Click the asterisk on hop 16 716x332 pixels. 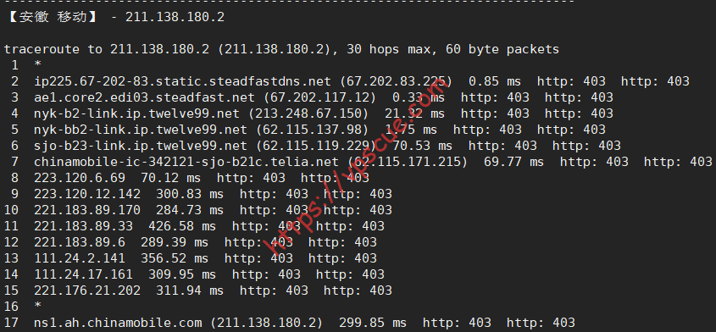pos(38,306)
